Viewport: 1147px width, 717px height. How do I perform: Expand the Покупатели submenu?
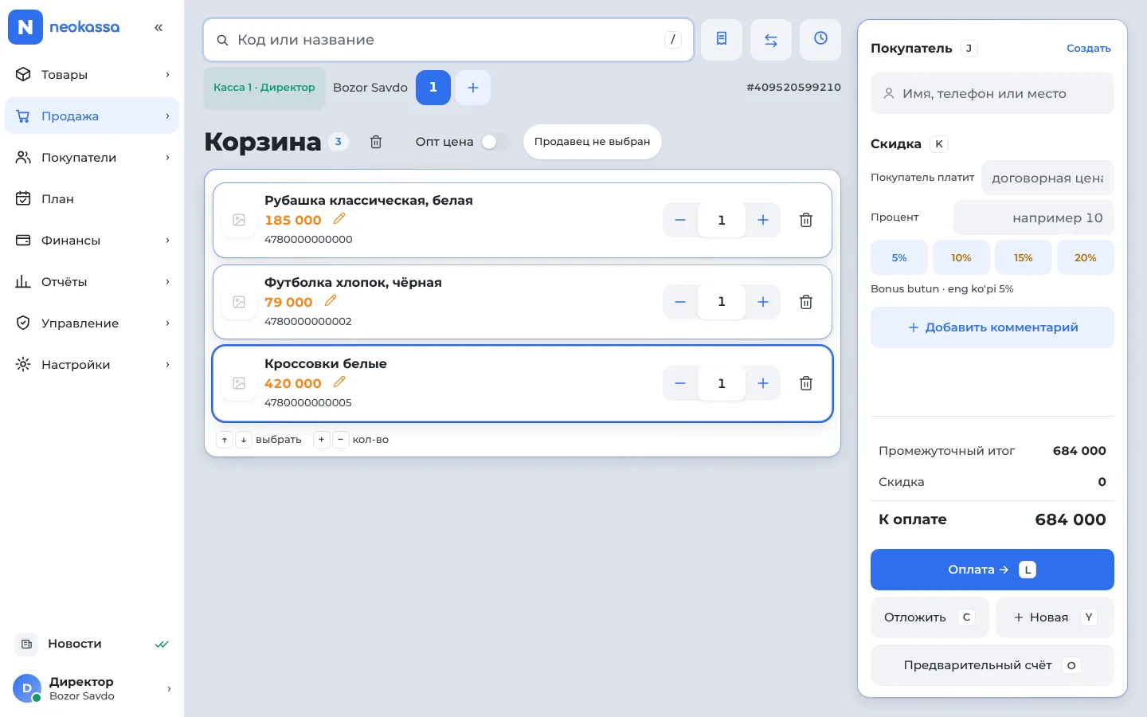[x=92, y=158]
